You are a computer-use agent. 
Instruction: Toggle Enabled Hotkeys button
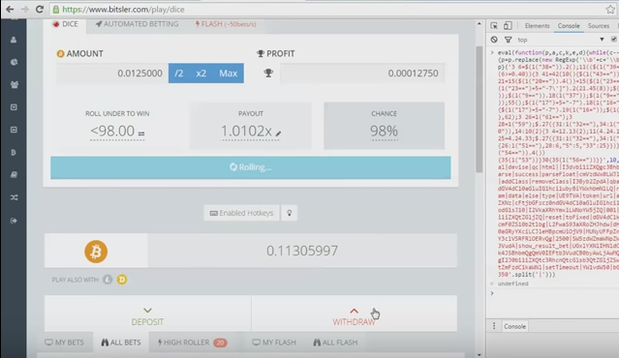click(x=241, y=213)
